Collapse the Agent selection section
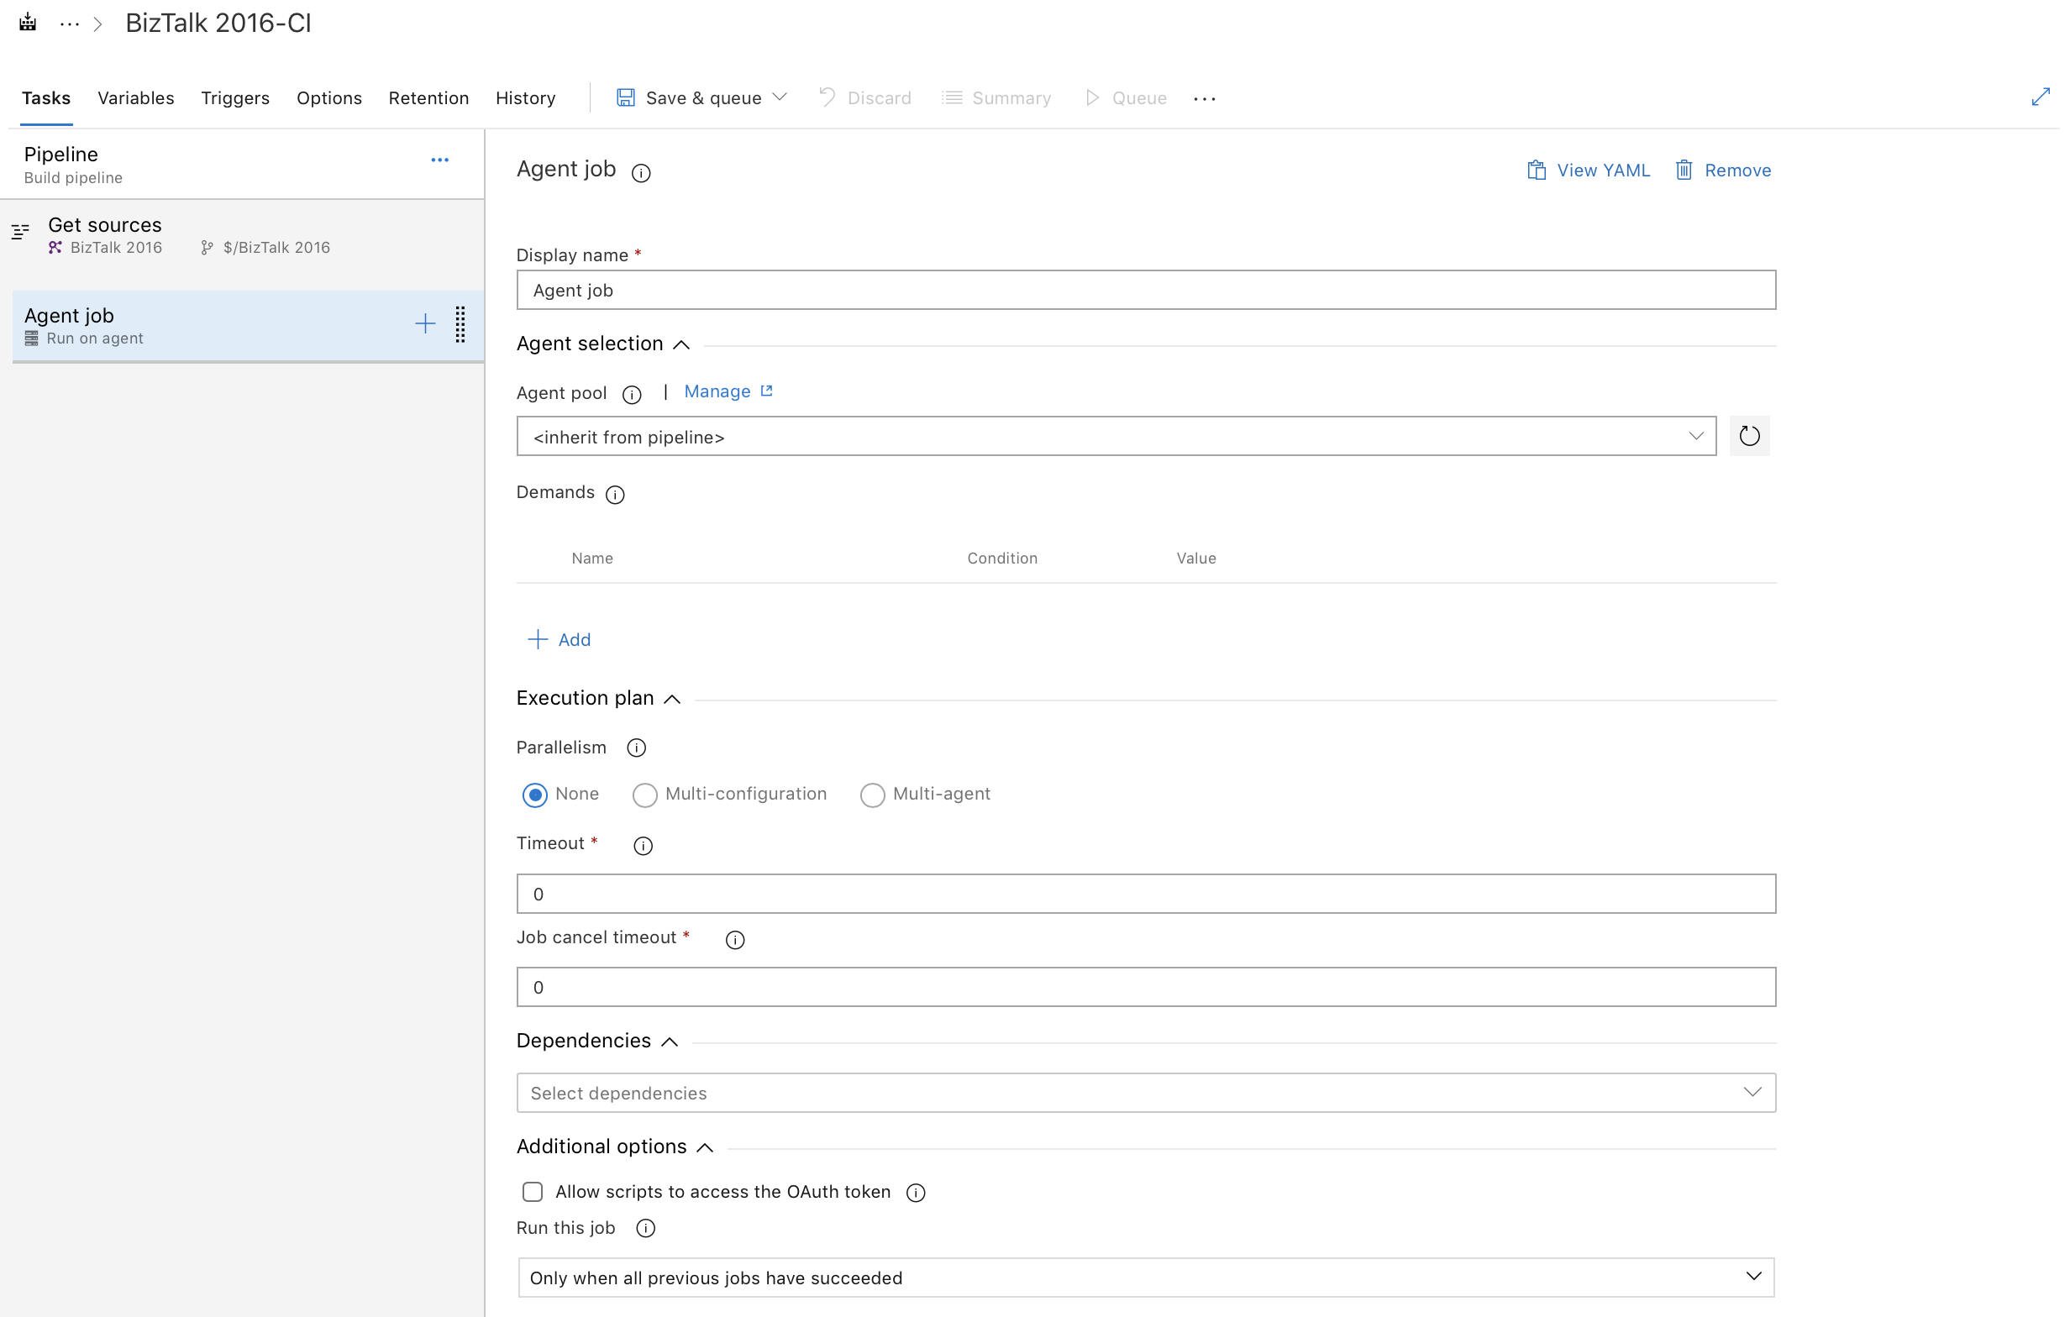 pyautogui.click(x=602, y=344)
